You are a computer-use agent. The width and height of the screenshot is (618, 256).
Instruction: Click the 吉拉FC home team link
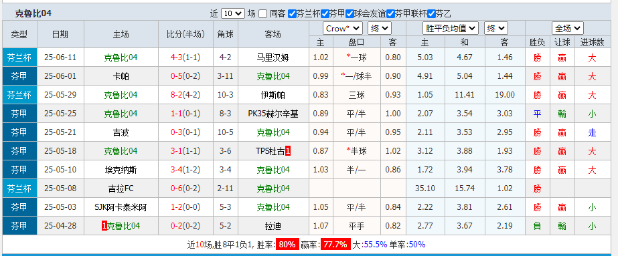coord(121,188)
